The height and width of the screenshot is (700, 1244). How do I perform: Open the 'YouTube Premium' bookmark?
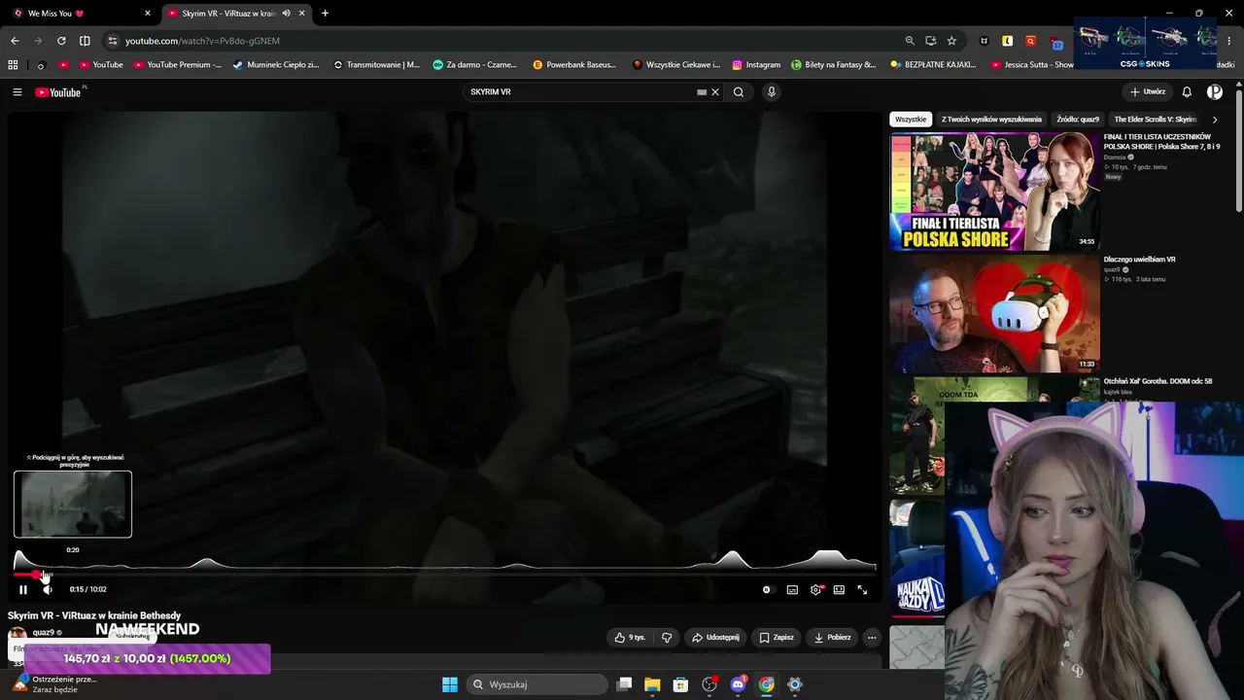(x=178, y=65)
